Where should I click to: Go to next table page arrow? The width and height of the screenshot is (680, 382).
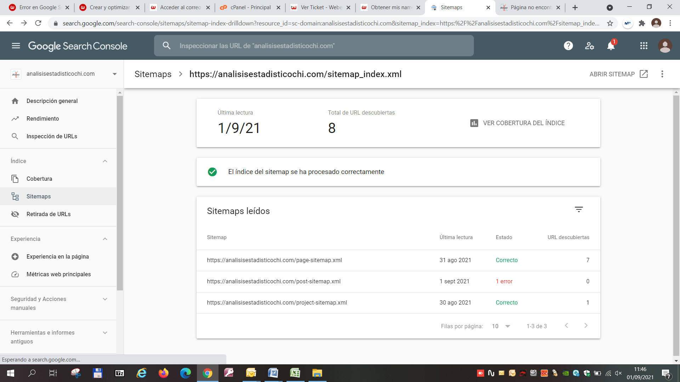click(x=586, y=325)
